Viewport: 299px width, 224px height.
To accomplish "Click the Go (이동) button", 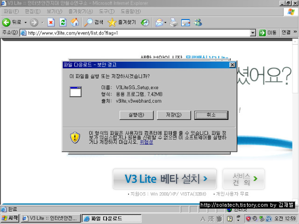I will (268, 33).
